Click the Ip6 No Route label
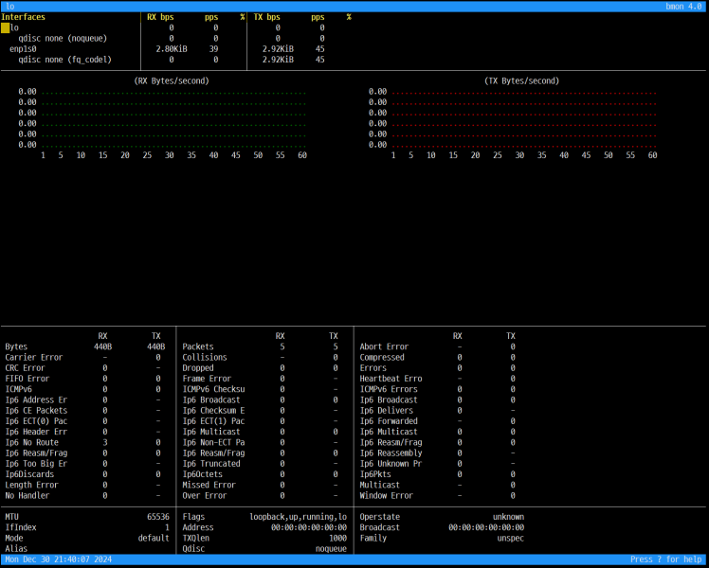 (x=31, y=442)
